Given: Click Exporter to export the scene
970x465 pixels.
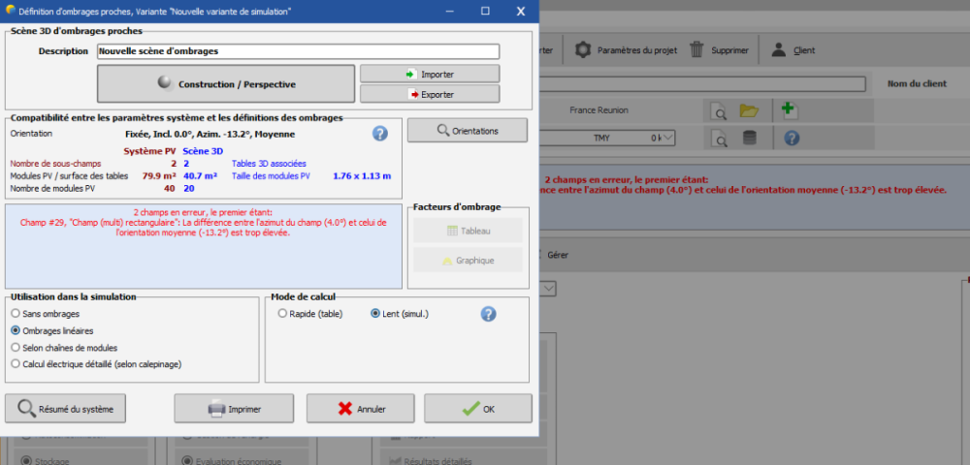Looking at the screenshot, I should [430, 94].
